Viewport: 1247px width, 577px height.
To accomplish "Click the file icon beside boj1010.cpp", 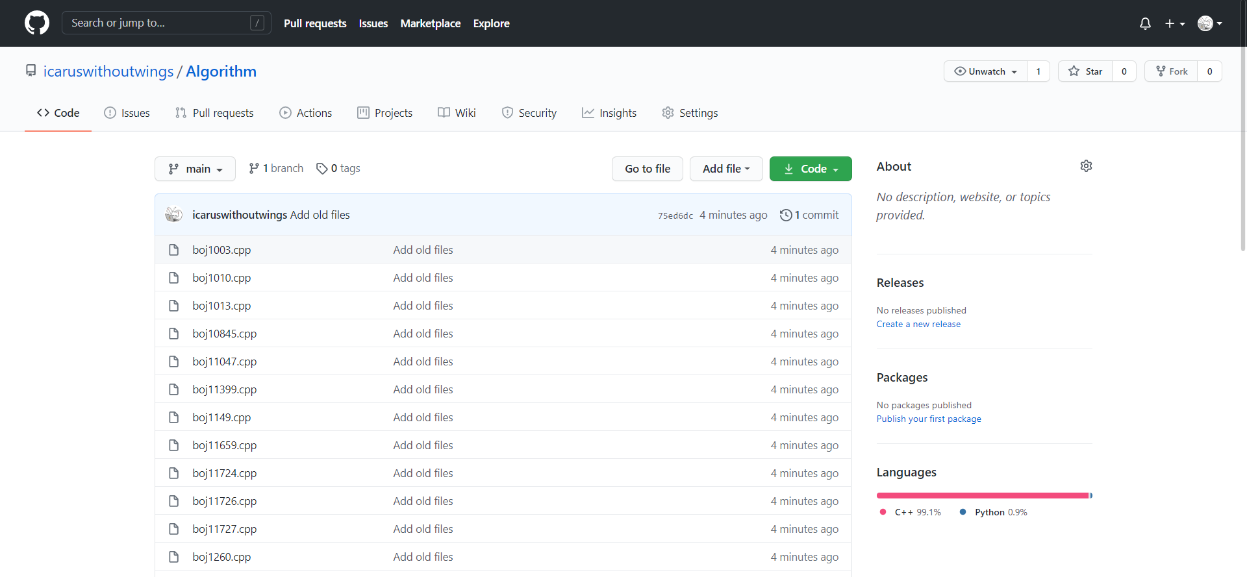I will tap(173, 278).
